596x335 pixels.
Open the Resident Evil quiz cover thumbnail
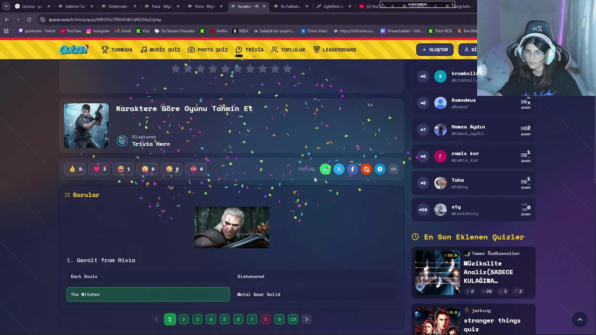(x=86, y=126)
